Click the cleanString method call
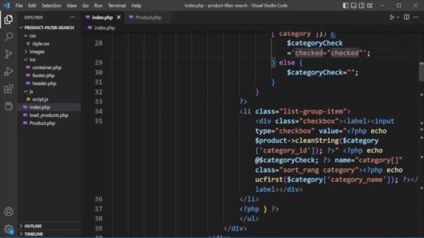Image resolution: width=424 pixels, height=238 pixels. [317, 140]
